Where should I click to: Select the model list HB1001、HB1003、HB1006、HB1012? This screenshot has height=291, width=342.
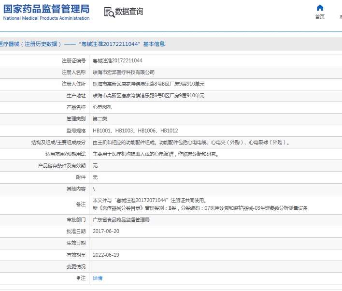tap(135, 131)
